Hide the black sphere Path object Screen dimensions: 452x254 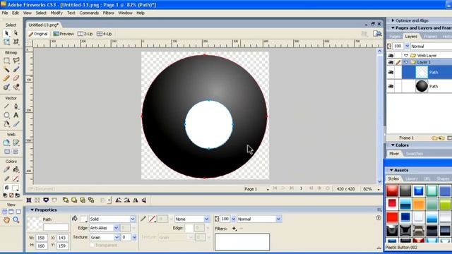[x=391, y=86]
